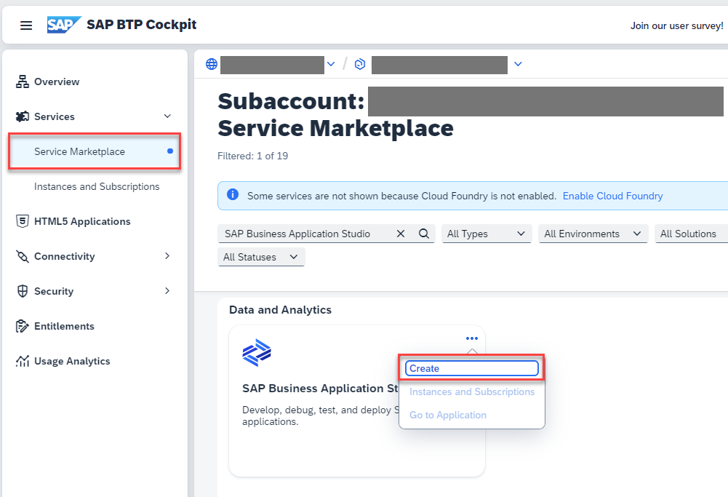Screen dimensions: 728x497
Task: Click Join our user survey link
Action: [676, 25]
